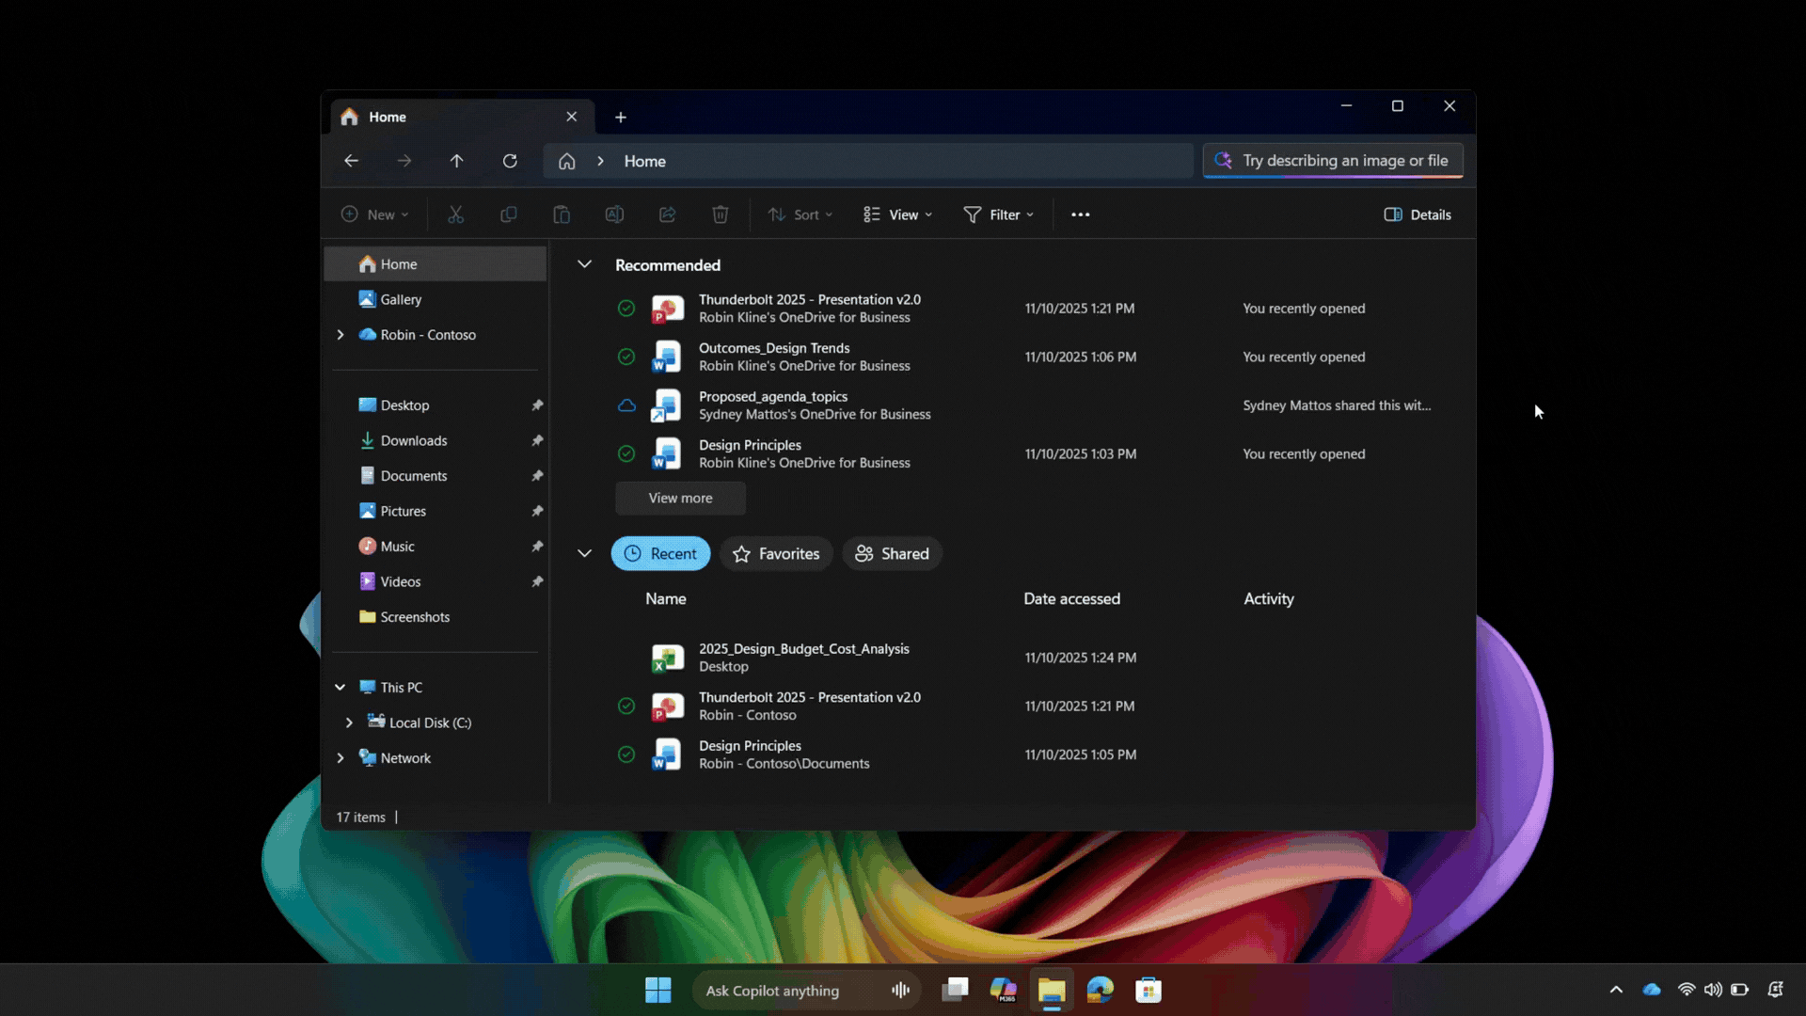Open the Filter dropdown

point(999,214)
